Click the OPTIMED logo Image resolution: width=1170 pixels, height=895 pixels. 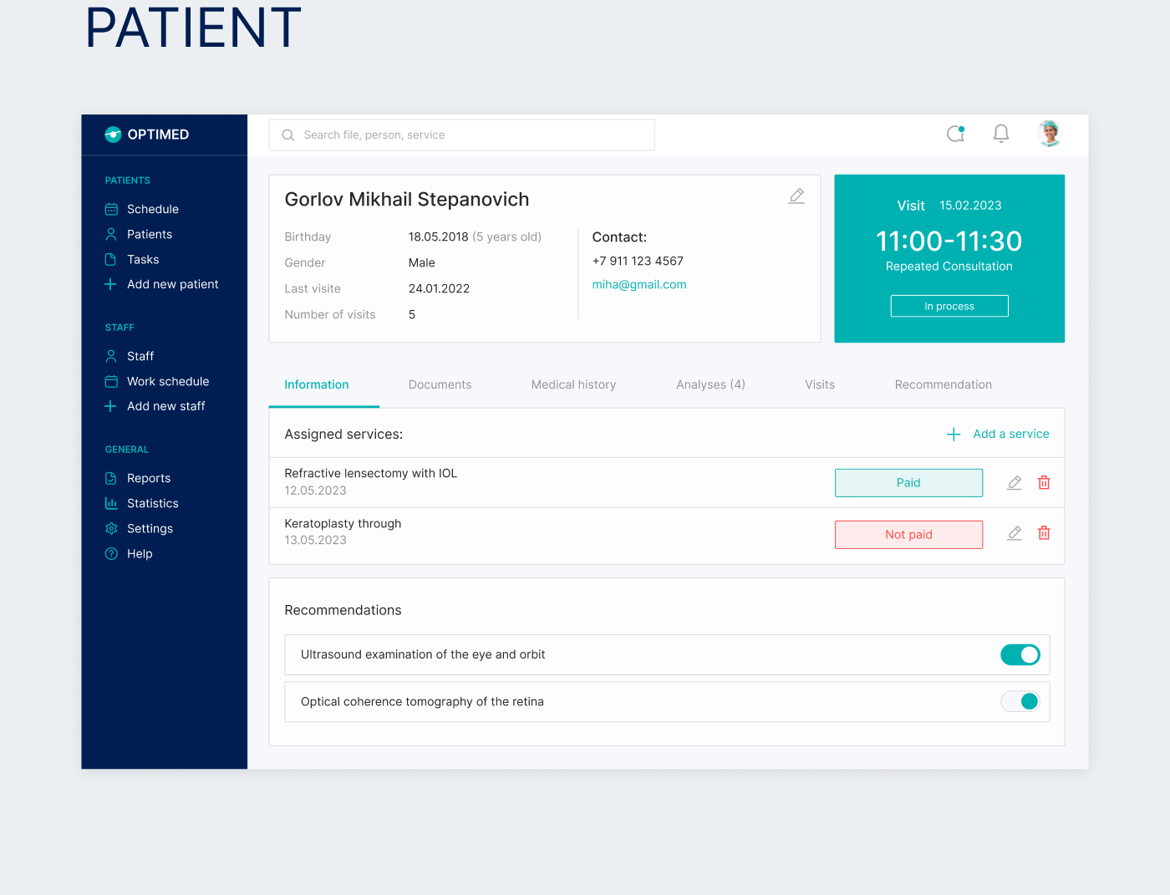[147, 135]
